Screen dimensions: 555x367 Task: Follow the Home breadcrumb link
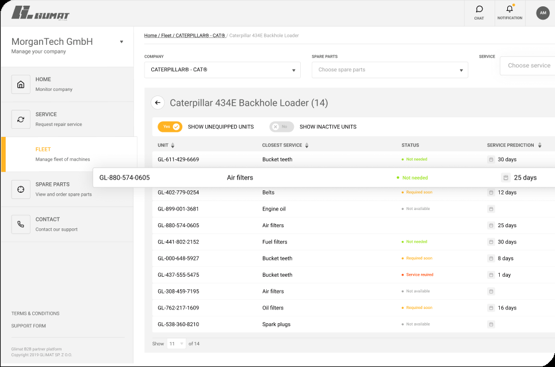(151, 36)
